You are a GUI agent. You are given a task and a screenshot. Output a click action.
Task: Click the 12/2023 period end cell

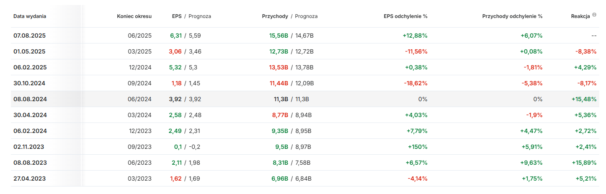click(x=139, y=131)
